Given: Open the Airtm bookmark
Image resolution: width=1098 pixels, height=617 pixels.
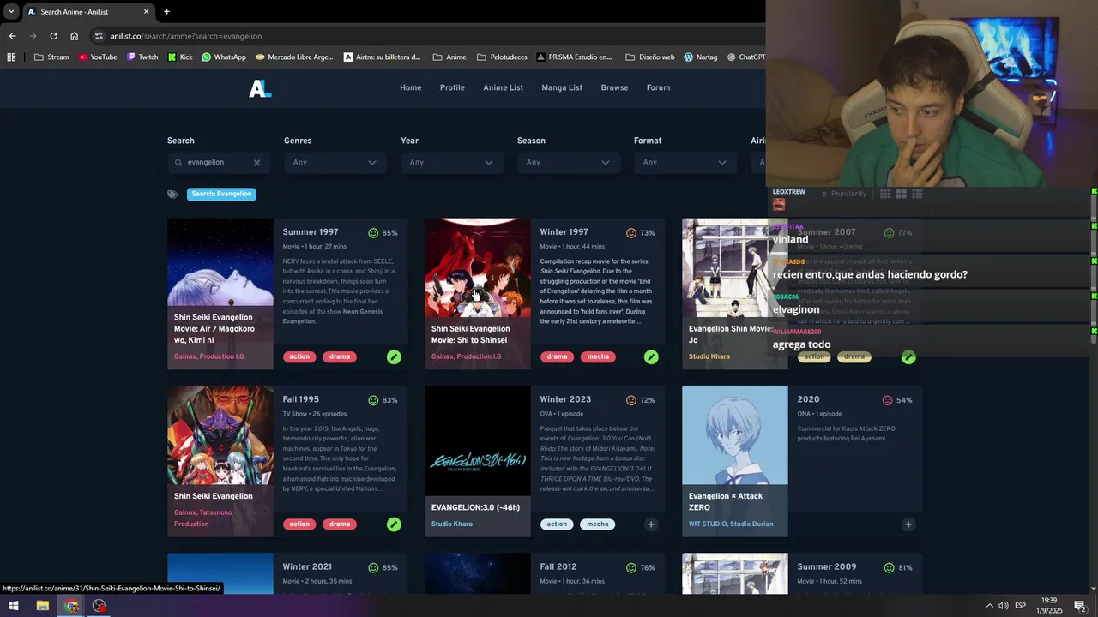Looking at the screenshot, I should 382,57.
